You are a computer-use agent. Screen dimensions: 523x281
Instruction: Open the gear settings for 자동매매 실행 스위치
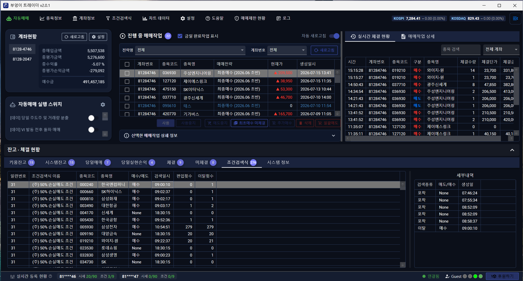[x=103, y=104]
